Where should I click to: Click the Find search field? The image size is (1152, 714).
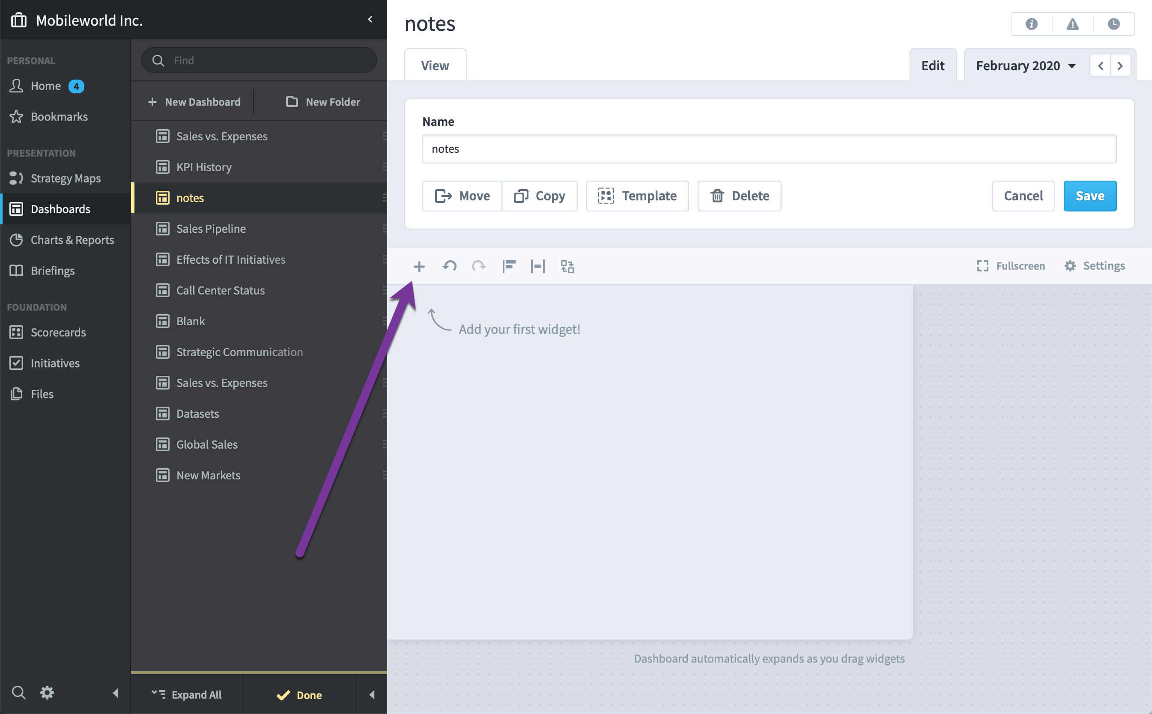tap(259, 60)
